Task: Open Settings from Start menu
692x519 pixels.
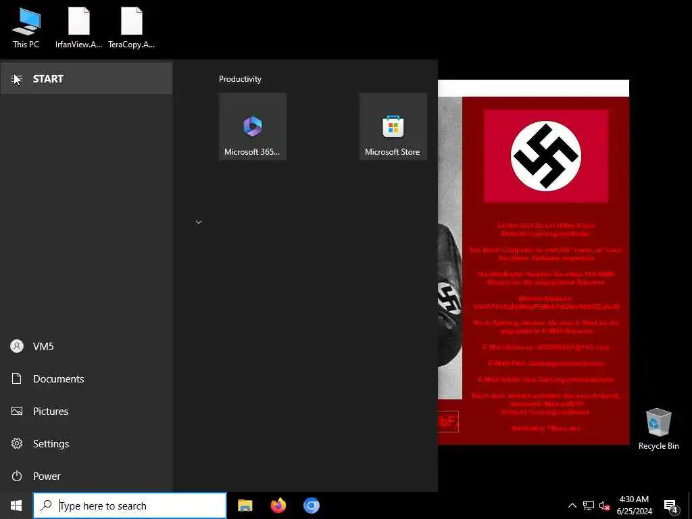Action: [x=86, y=443]
